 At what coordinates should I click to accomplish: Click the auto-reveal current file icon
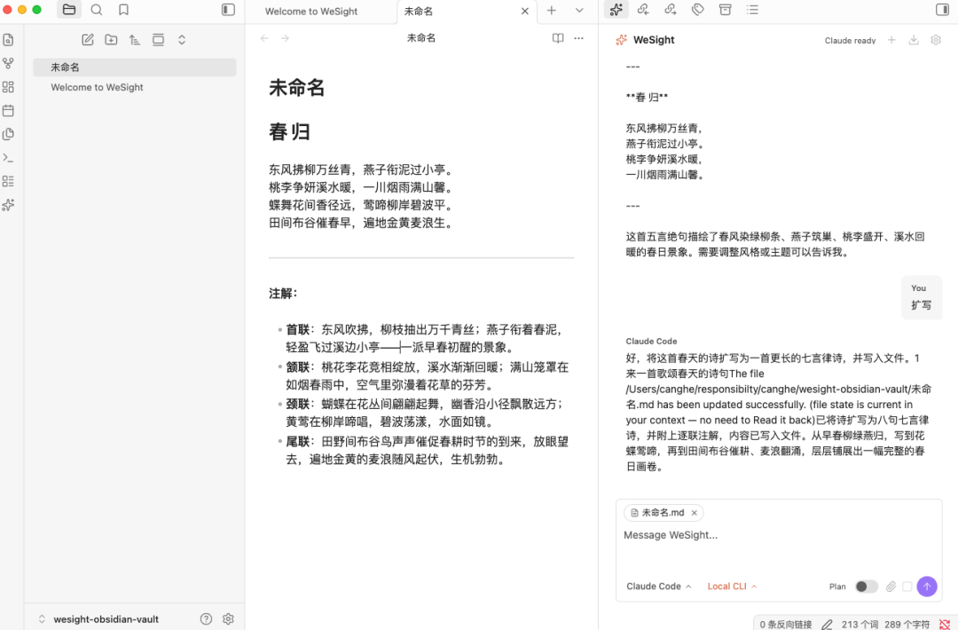(x=158, y=40)
